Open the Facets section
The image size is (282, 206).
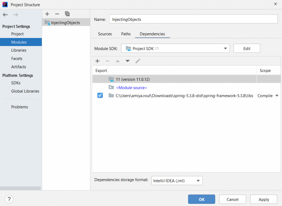pyautogui.click(x=17, y=59)
